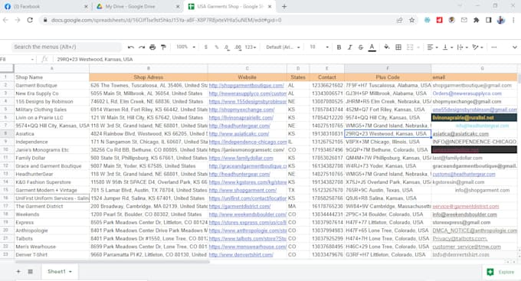Click the browser address bar

[x=219, y=20]
